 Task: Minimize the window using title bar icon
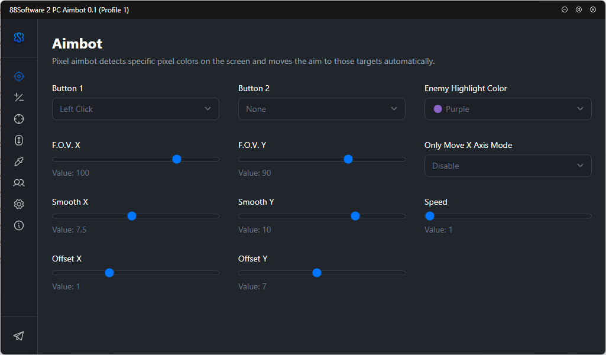click(x=565, y=9)
